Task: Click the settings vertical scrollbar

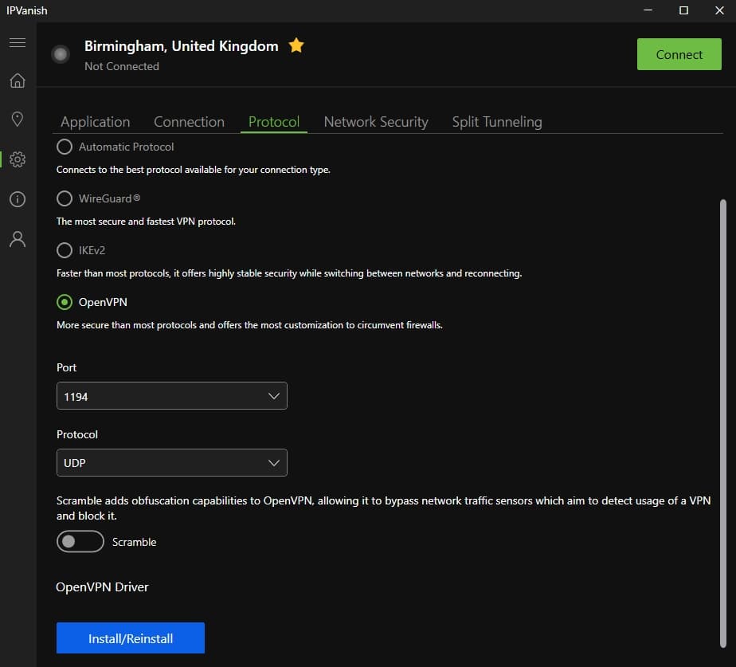Action: point(723,424)
